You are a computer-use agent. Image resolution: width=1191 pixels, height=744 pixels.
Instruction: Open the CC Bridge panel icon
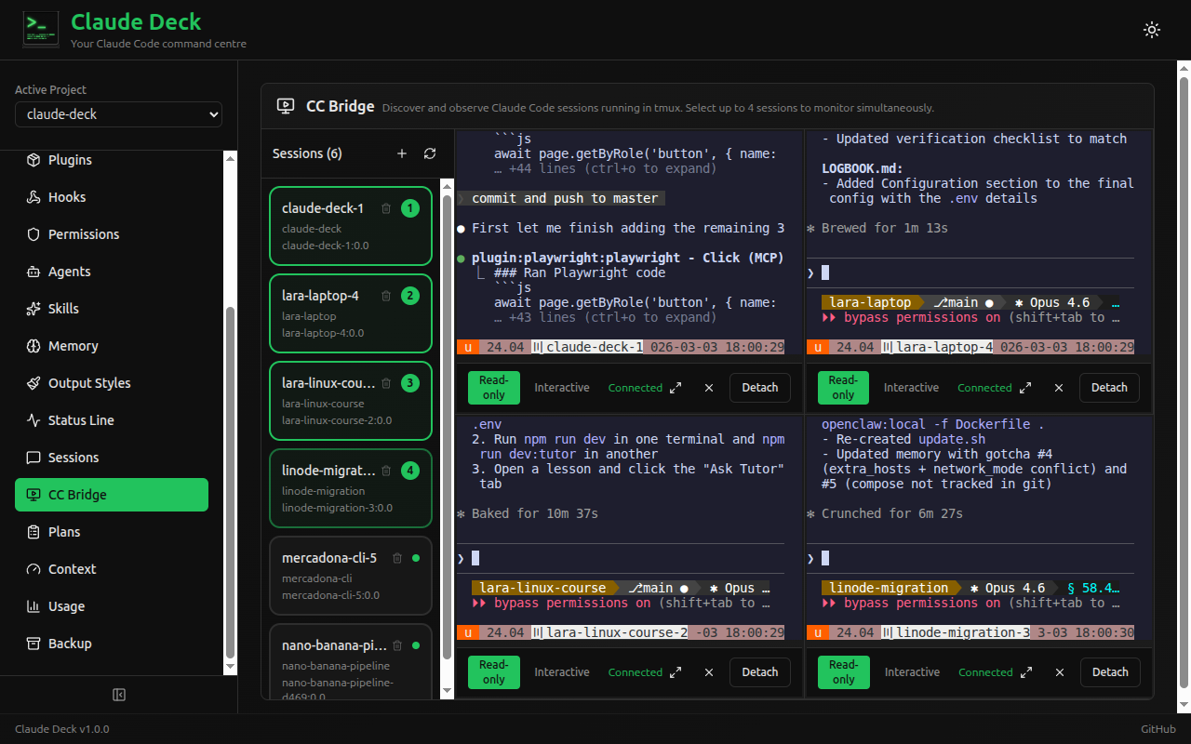(x=285, y=106)
